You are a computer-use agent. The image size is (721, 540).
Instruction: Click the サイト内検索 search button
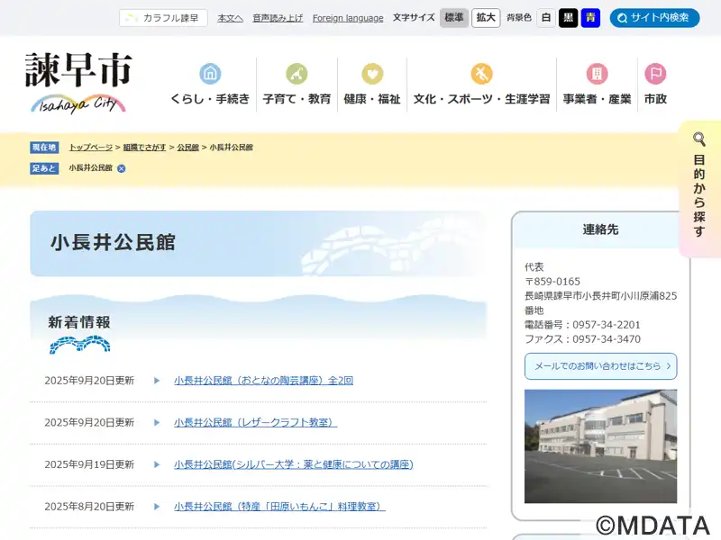coord(654,18)
